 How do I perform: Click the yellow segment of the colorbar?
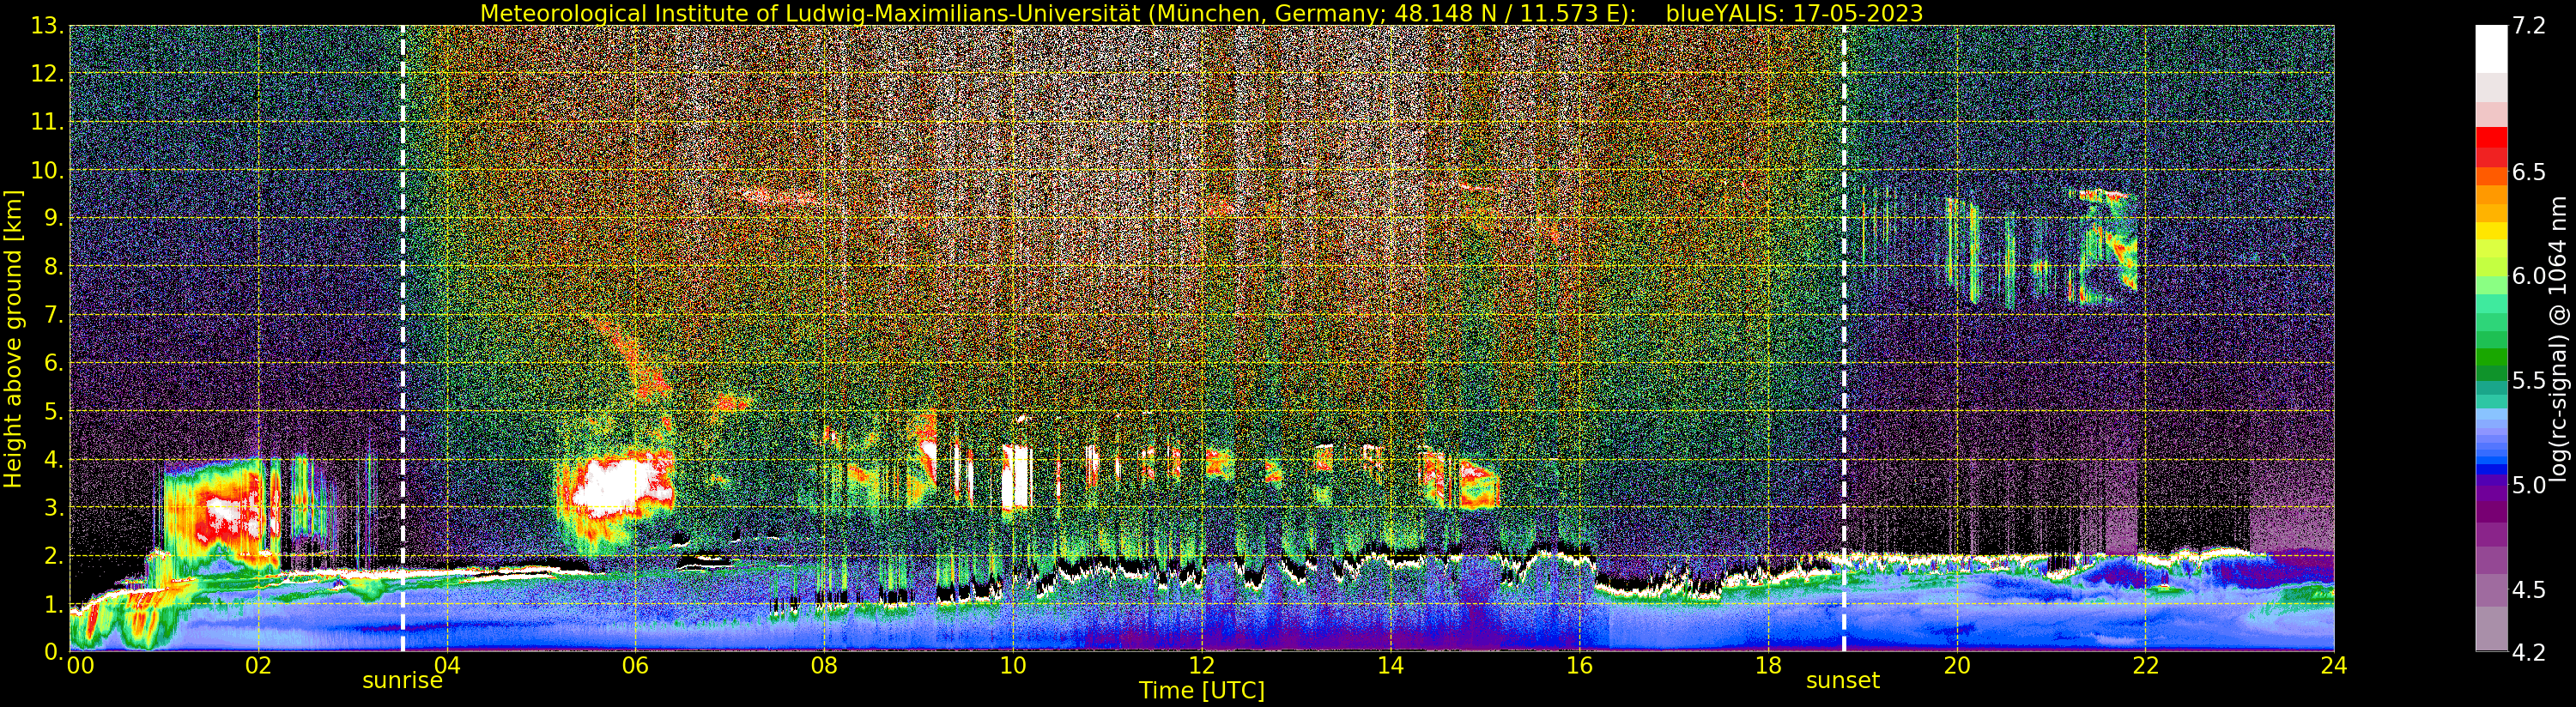(2491, 231)
